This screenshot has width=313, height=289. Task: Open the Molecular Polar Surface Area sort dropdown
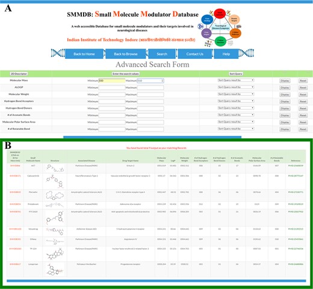click(236, 121)
